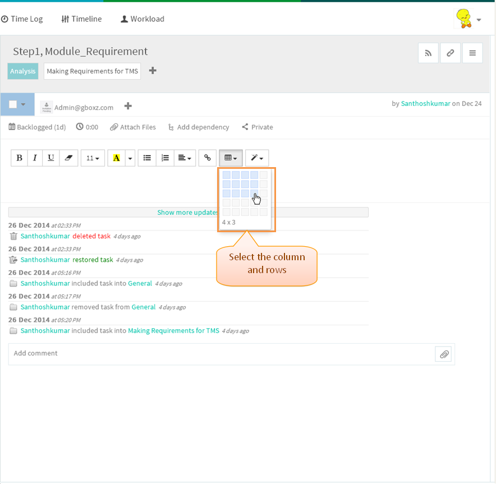Screen dimensions: 496x484
Task: Apply yellow highlight color A button
Action: pos(116,158)
